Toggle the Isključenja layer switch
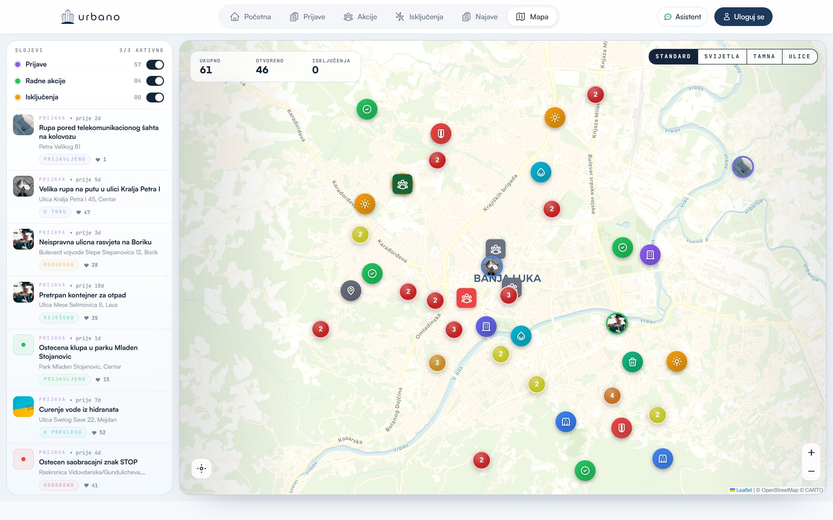The height and width of the screenshot is (520, 833). click(x=155, y=97)
